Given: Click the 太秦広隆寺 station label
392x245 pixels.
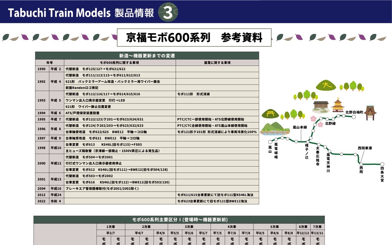Looking at the screenshot, I should point(318,156).
